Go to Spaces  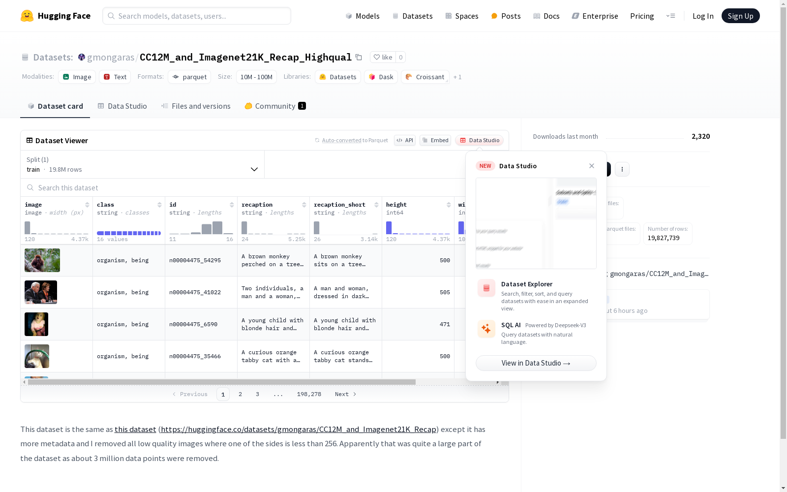pos(462,16)
